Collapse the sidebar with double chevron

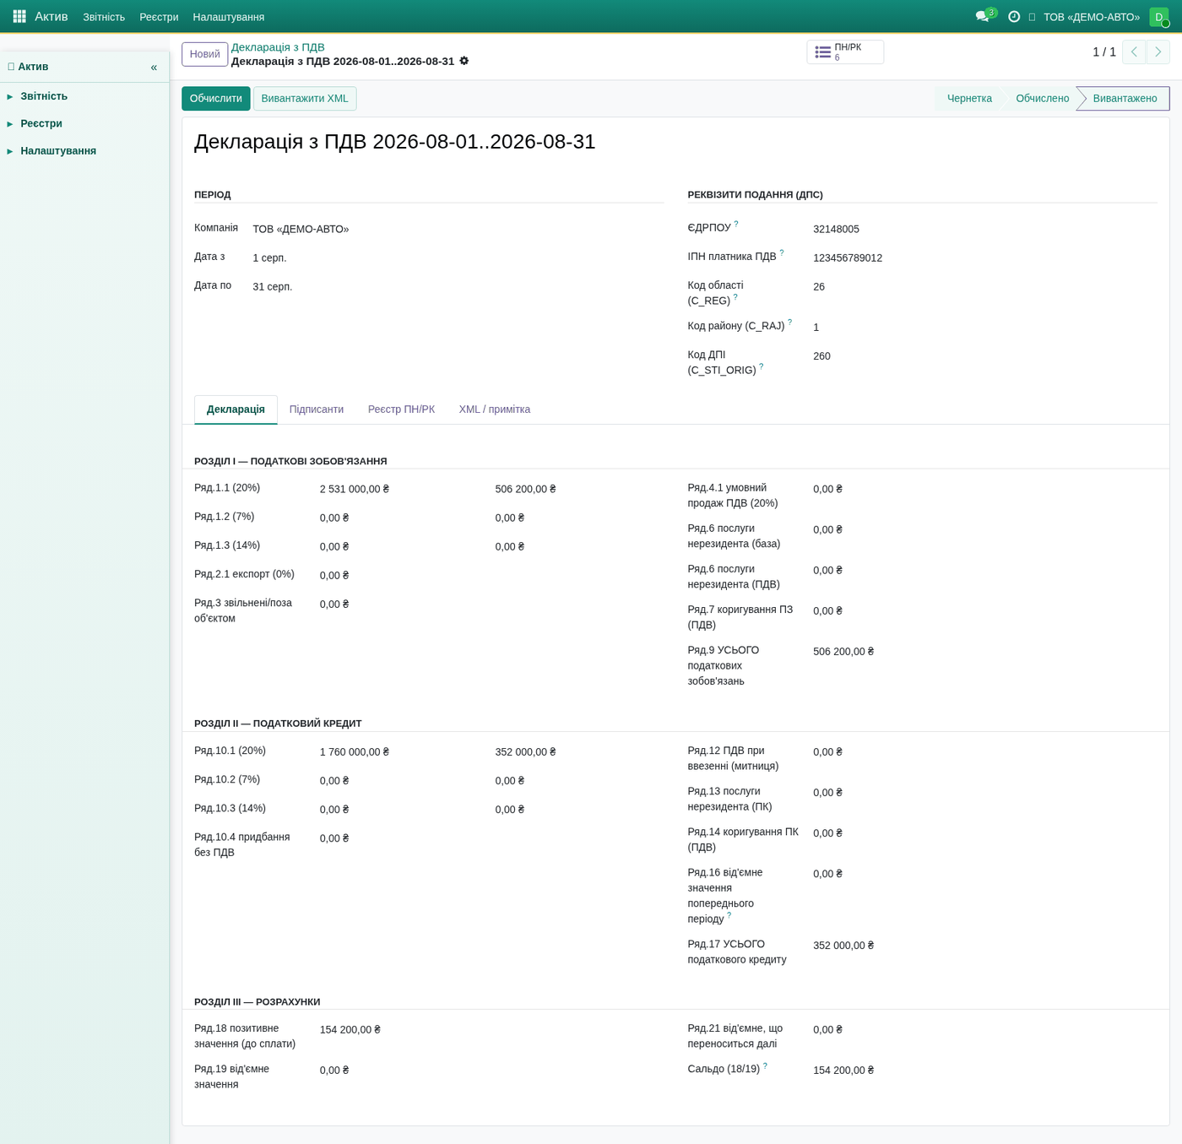coord(154,67)
